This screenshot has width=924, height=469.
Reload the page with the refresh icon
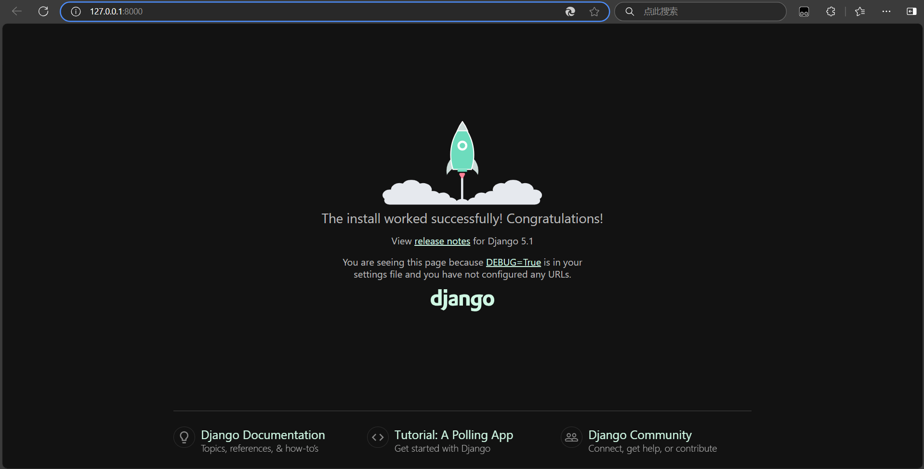point(43,12)
